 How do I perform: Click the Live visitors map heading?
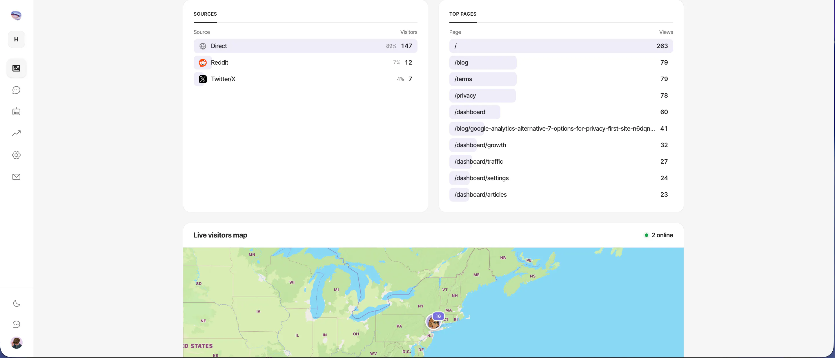(x=220, y=235)
